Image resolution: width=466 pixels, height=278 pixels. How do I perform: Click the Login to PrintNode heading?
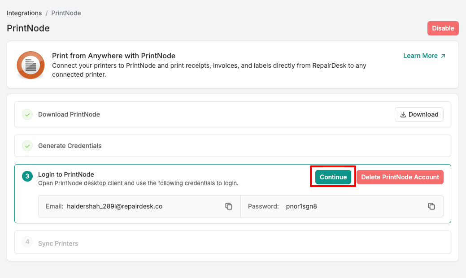pos(66,174)
